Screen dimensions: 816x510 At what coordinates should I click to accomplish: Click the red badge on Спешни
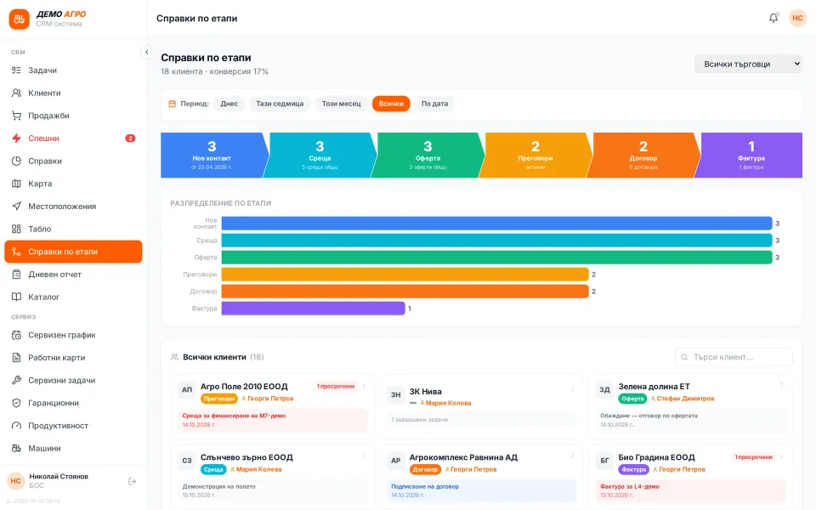point(130,139)
